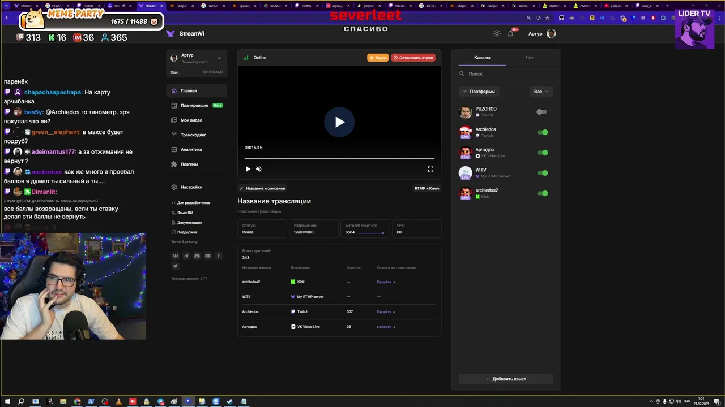Image resolution: width=725 pixels, height=407 pixels.
Task: Open Chrome from the taskbar
Action: 77,401
